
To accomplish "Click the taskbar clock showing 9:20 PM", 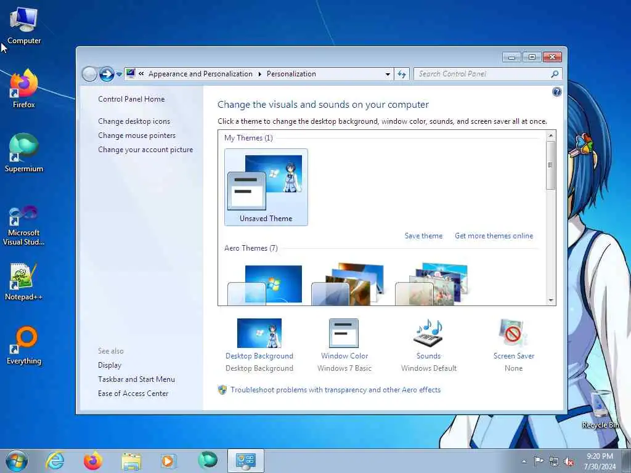I will pyautogui.click(x=600, y=461).
